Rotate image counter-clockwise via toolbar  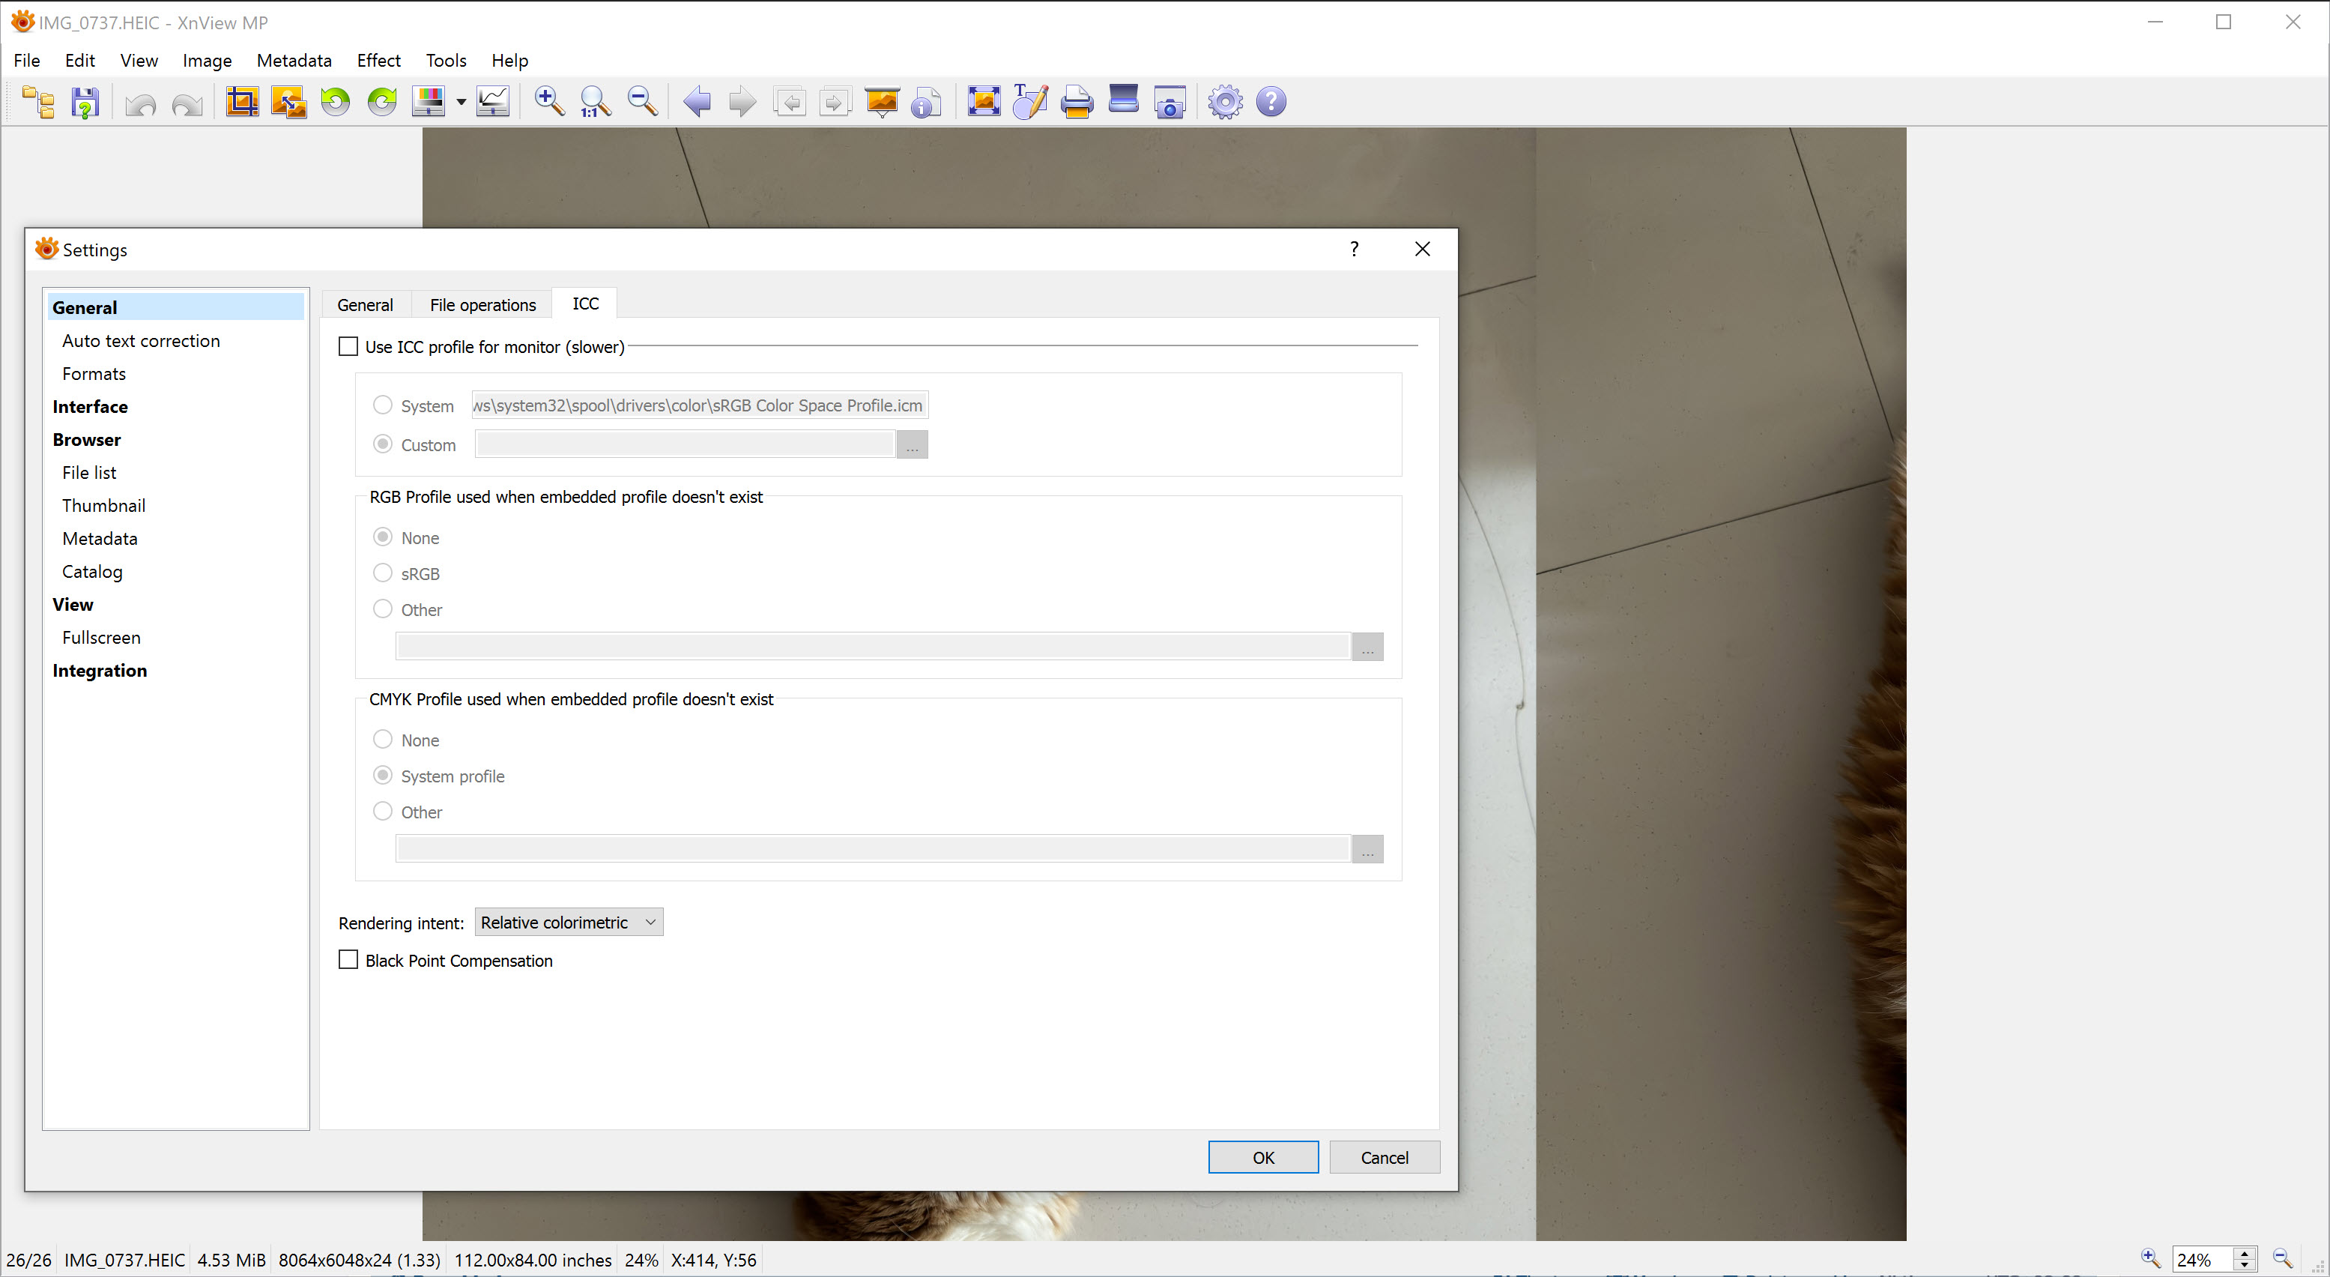coord(336,101)
